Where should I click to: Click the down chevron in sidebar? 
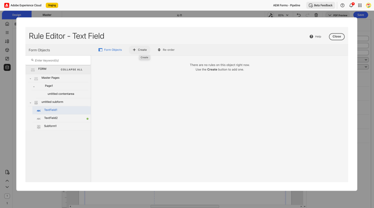pos(7,187)
